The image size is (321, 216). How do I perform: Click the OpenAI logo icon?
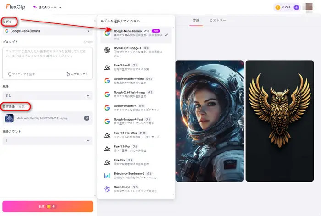point(107,50)
